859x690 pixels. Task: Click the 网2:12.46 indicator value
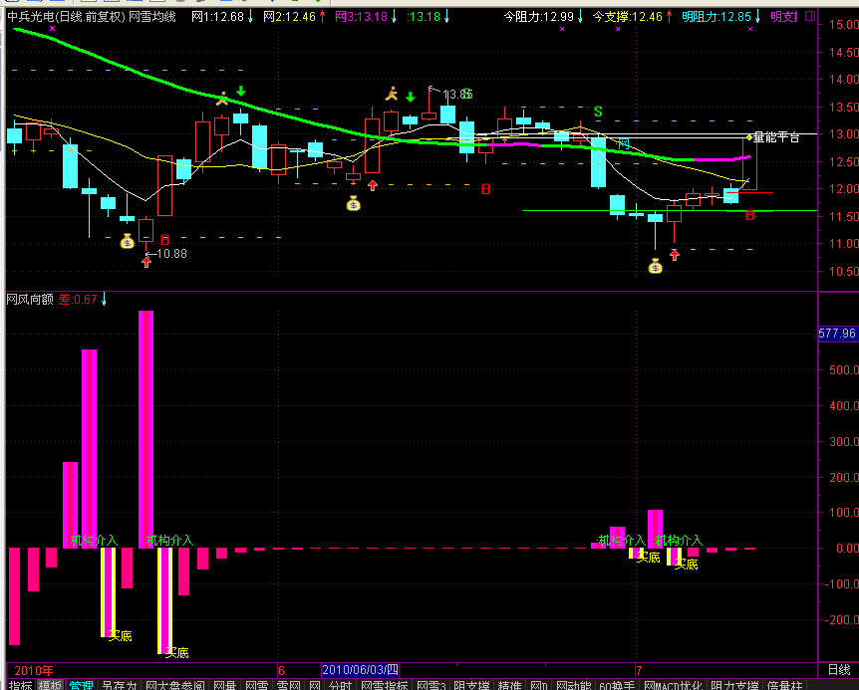click(x=289, y=16)
